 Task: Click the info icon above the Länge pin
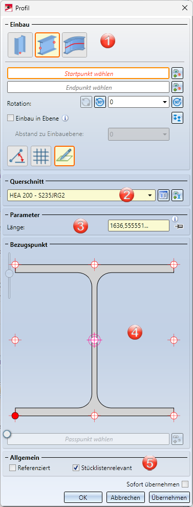(x=175, y=219)
